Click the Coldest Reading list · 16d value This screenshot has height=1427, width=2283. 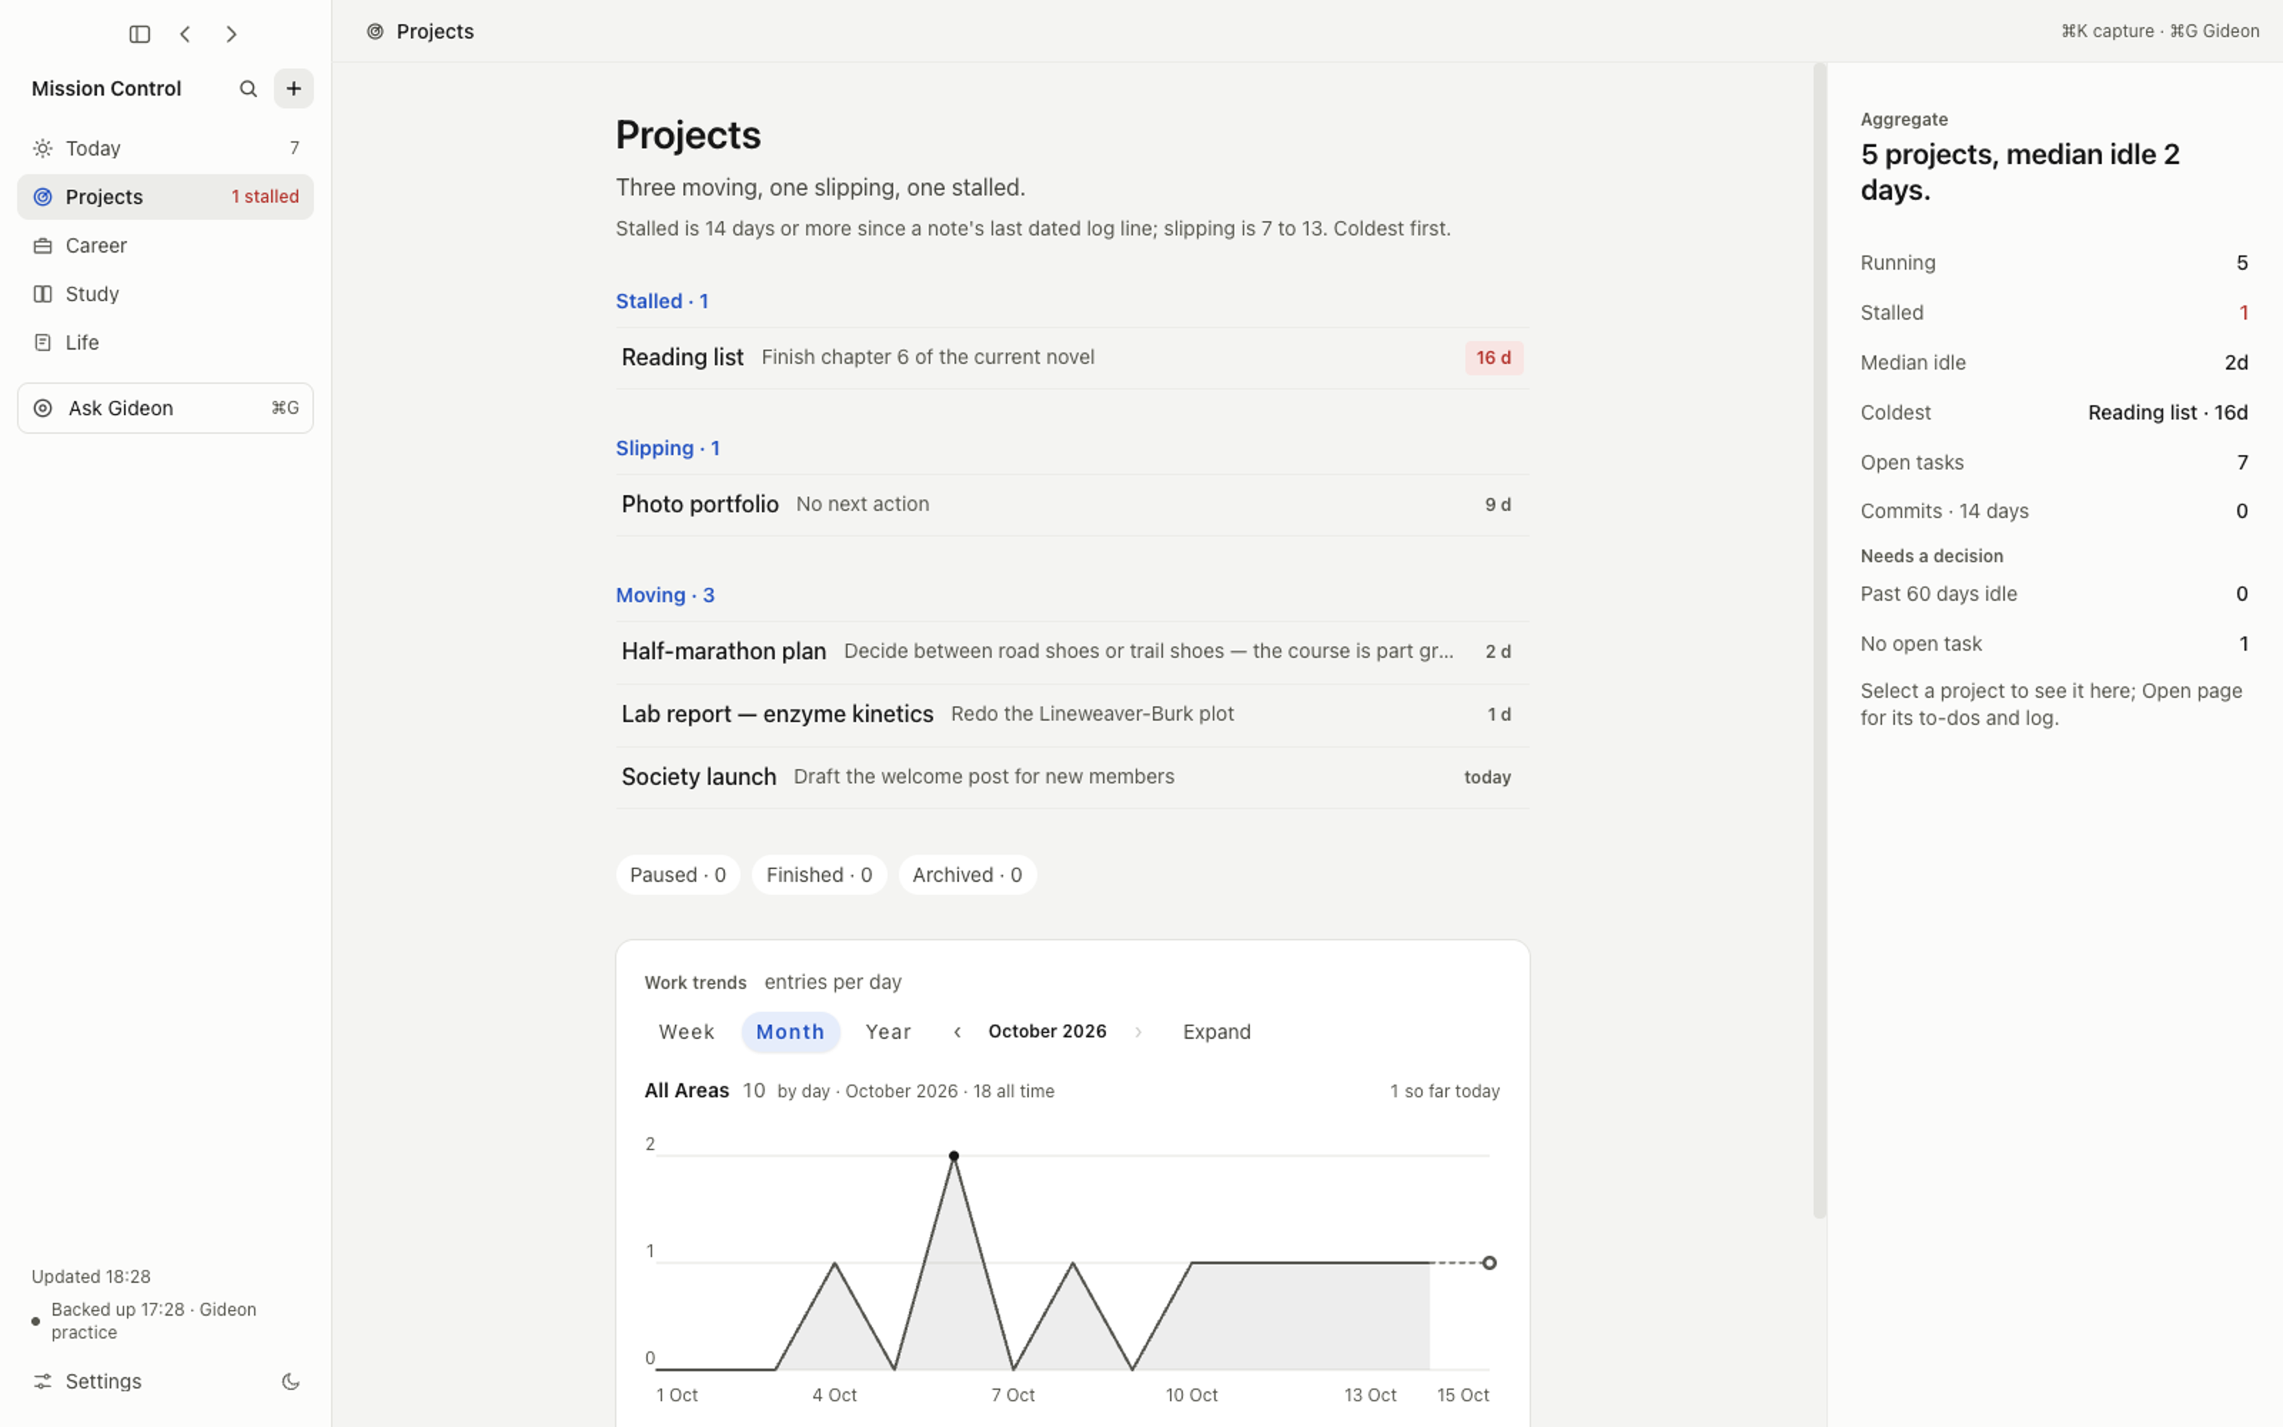(x=2167, y=412)
